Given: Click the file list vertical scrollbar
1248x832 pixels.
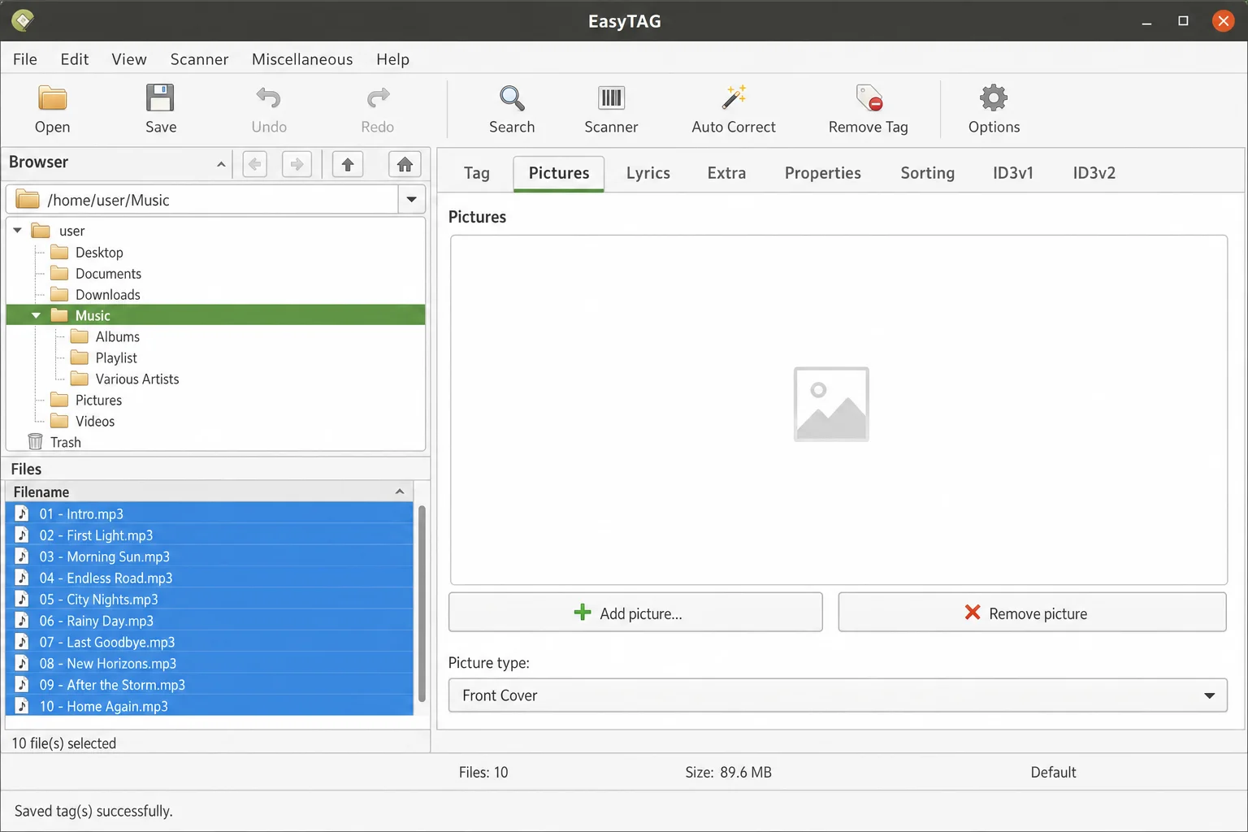Looking at the screenshot, I should 422,603.
